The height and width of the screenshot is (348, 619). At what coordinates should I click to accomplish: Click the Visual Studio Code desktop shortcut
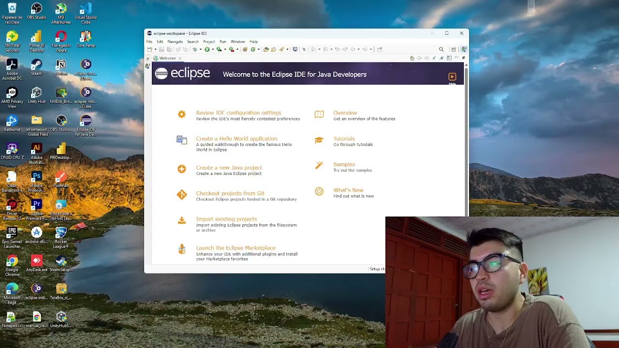(86, 14)
